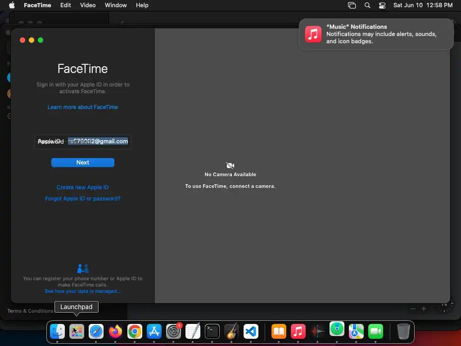Open the Apple menu

(x=12, y=5)
